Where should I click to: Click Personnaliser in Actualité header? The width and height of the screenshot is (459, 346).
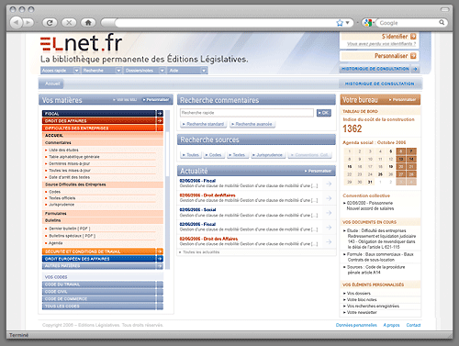(318, 171)
